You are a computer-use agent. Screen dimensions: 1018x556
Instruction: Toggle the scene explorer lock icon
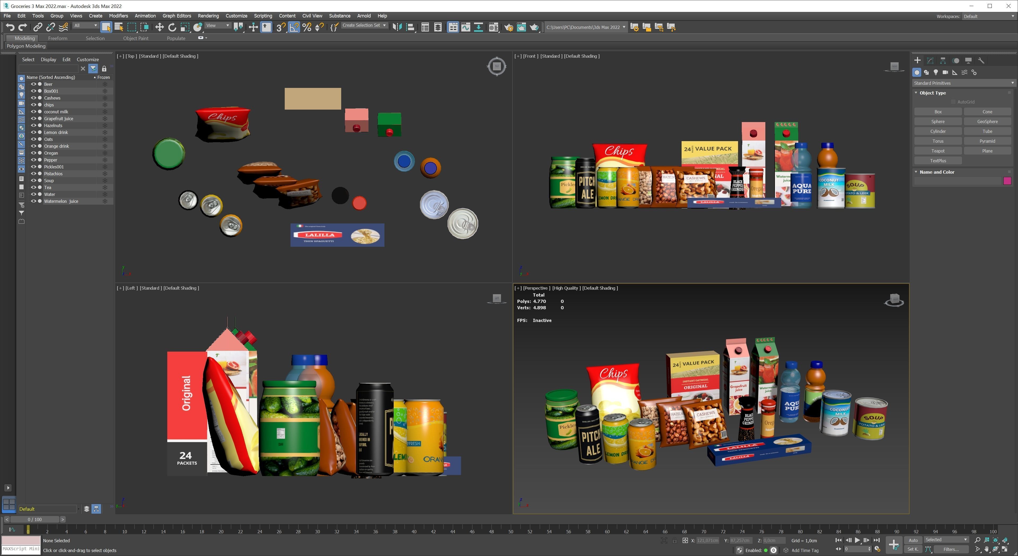(x=104, y=69)
